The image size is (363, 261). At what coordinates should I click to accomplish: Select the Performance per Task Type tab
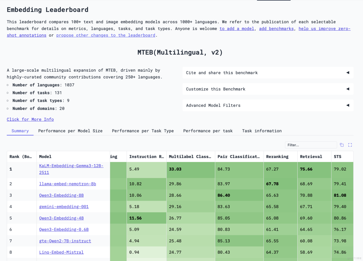tap(143, 131)
